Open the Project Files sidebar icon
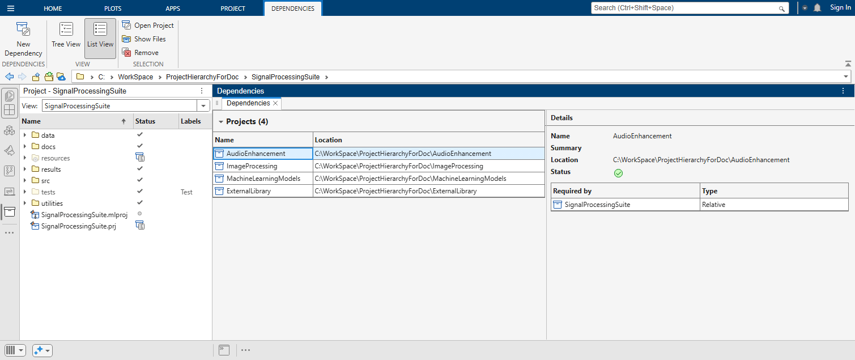The height and width of the screenshot is (360, 855). (10, 96)
